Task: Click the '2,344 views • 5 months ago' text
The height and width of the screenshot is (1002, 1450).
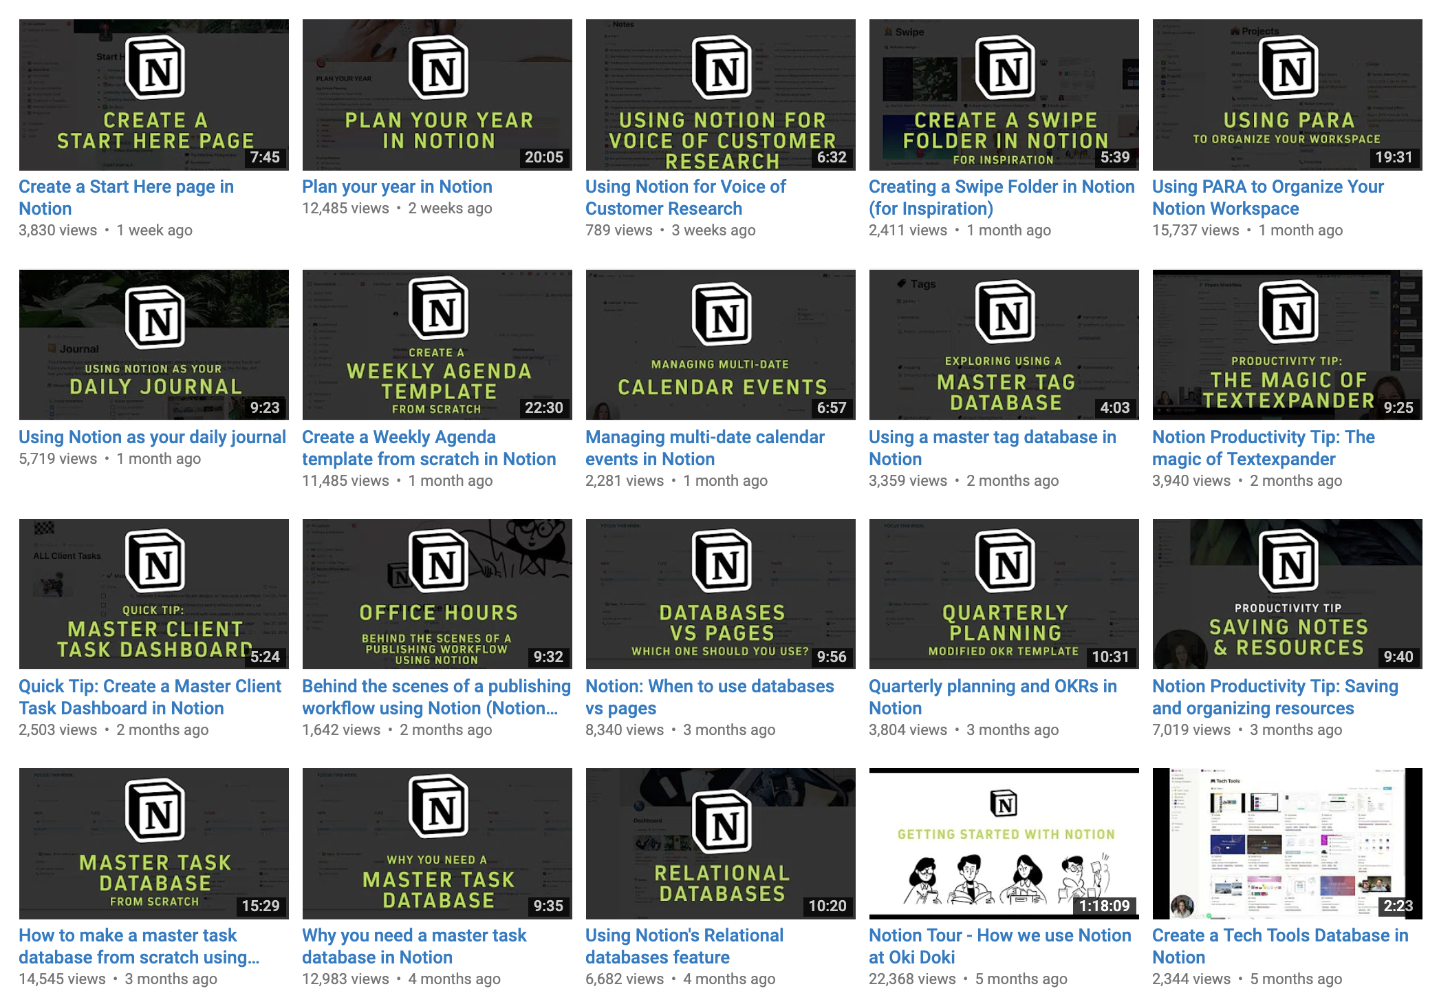Action: [x=1247, y=979]
